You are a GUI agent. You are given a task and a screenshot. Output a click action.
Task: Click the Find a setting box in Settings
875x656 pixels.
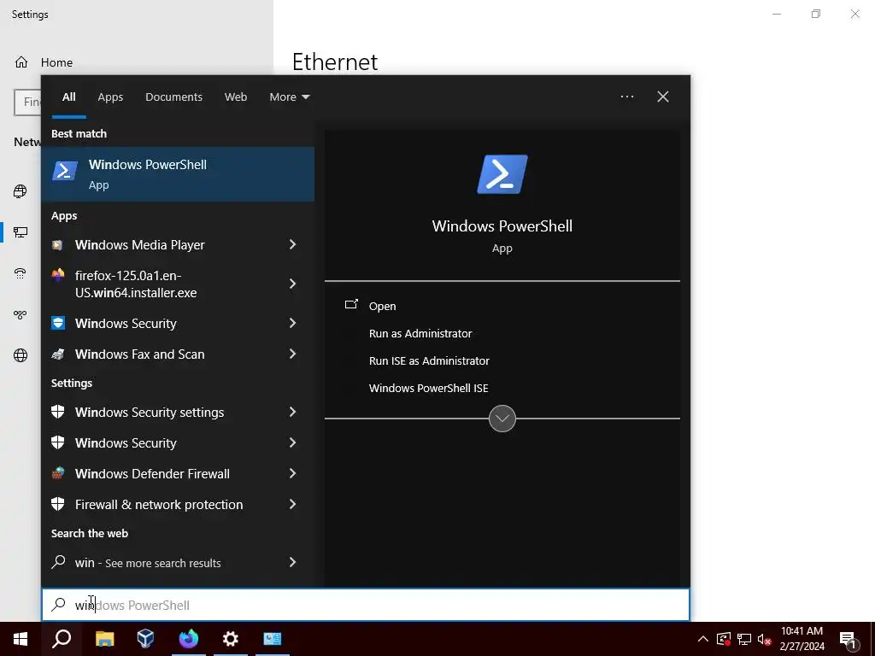(28, 102)
